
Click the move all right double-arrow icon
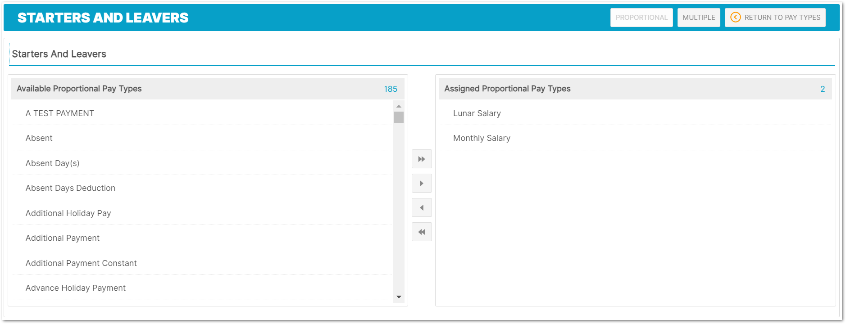(422, 159)
